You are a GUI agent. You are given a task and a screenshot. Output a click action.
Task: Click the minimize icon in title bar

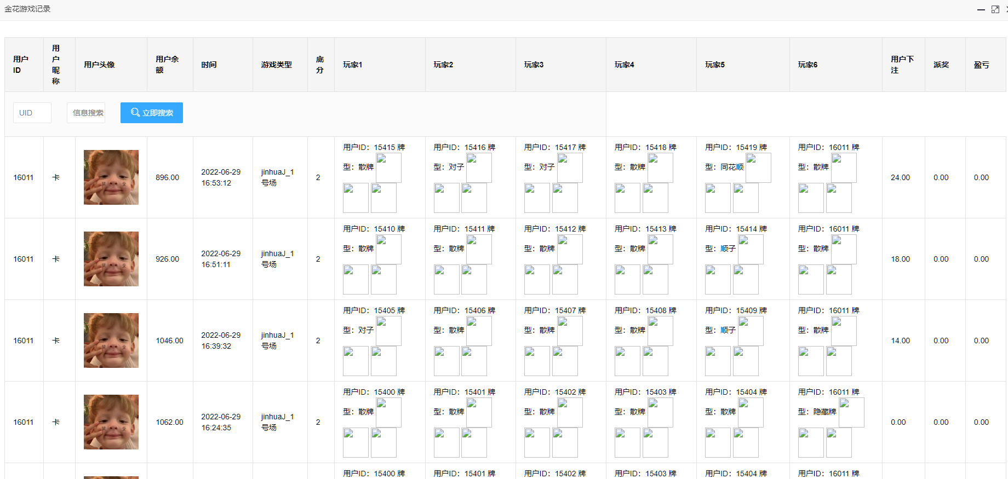click(x=981, y=10)
